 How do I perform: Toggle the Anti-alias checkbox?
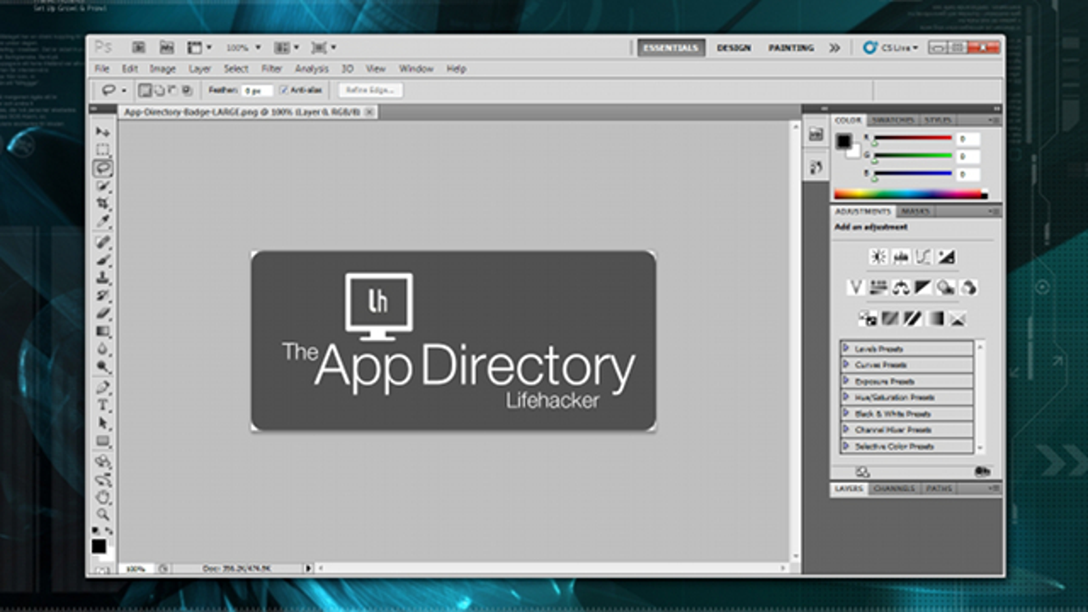tap(284, 90)
